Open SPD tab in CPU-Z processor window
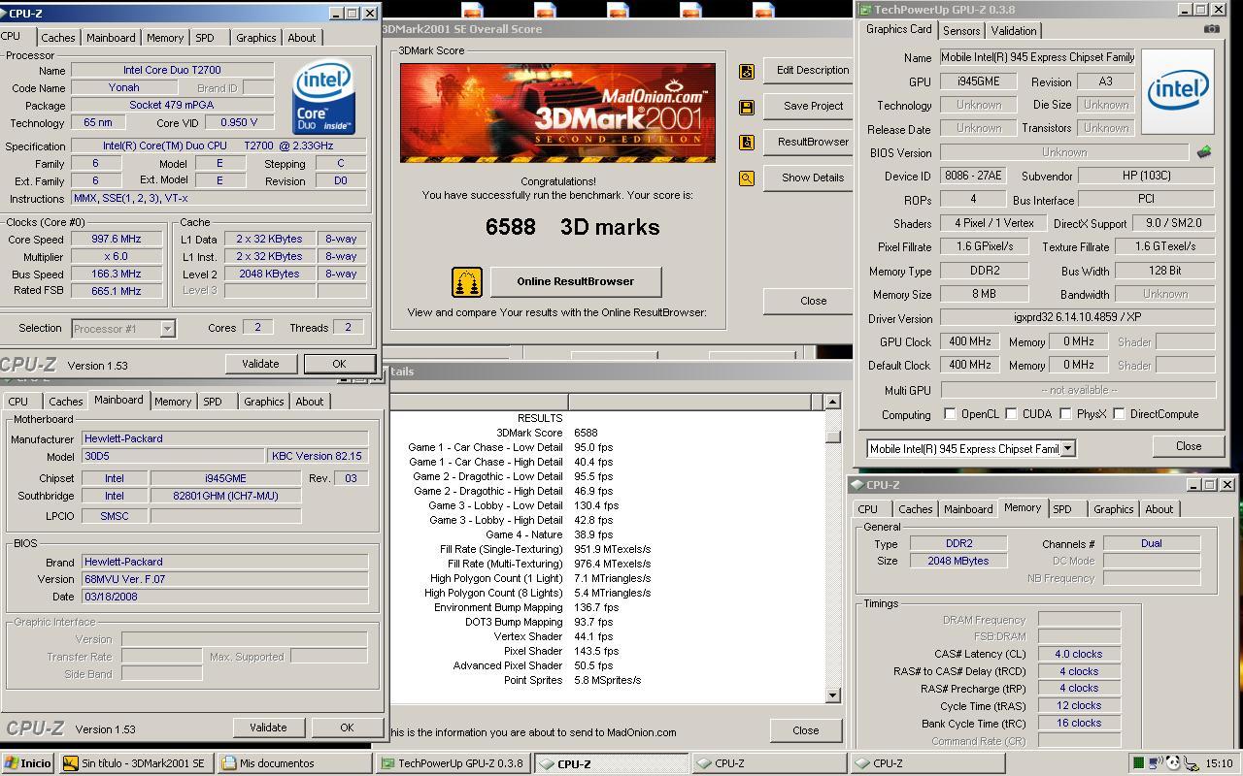 pos(204,38)
